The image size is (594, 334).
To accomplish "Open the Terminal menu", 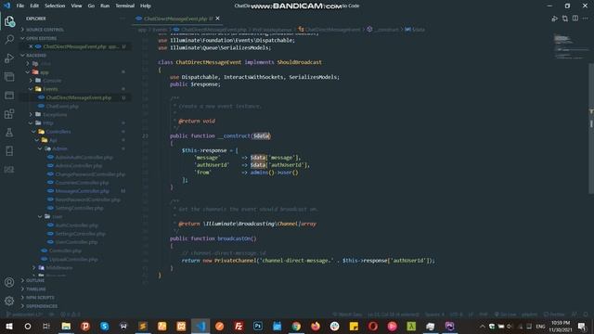I will point(125,6).
